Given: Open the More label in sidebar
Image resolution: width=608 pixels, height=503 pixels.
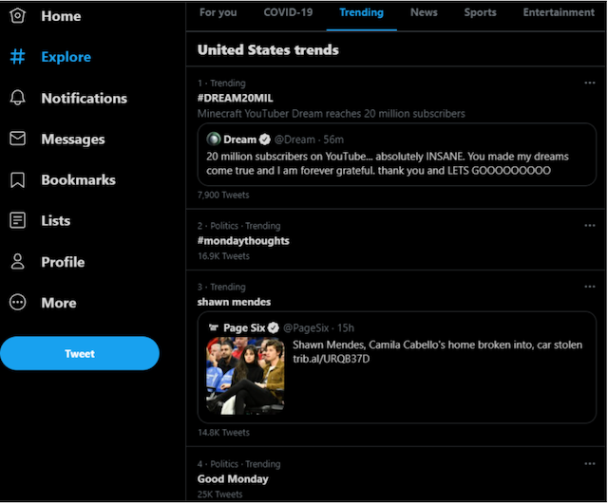Looking at the screenshot, I should [x=59, y=303].
